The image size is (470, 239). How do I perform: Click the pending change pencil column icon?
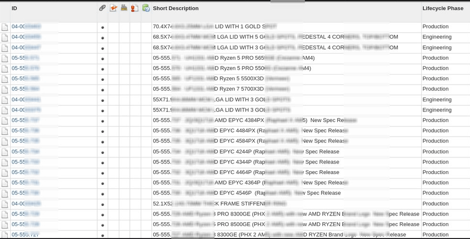tap(113, 8)
